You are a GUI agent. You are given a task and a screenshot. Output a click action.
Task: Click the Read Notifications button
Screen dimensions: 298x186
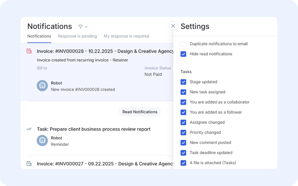pos(140,112)
